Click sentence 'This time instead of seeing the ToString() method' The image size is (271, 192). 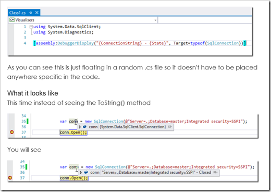(x=79, y=103)
